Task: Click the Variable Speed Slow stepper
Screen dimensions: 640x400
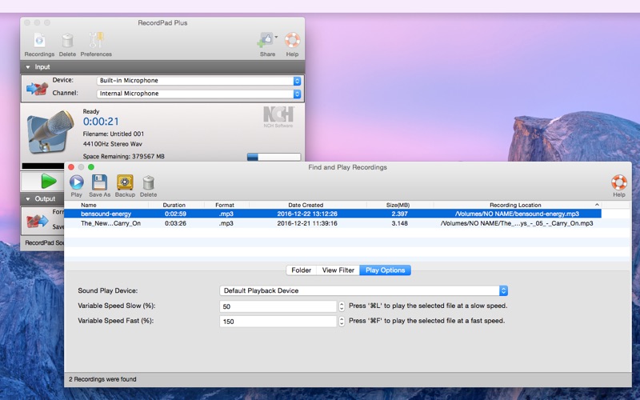Action: tap(342, 306)
